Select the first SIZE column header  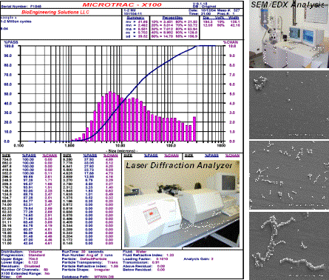pos(6,156)
